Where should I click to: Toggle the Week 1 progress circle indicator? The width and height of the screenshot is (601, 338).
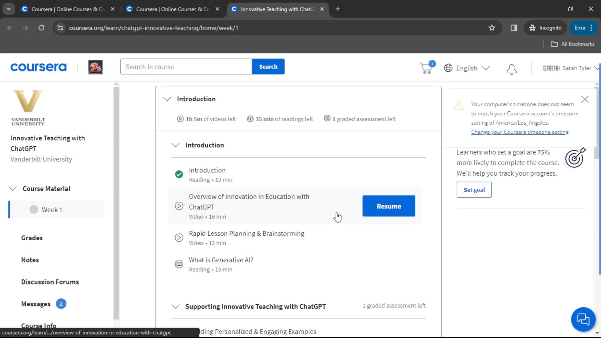click(x=34, y=210)
